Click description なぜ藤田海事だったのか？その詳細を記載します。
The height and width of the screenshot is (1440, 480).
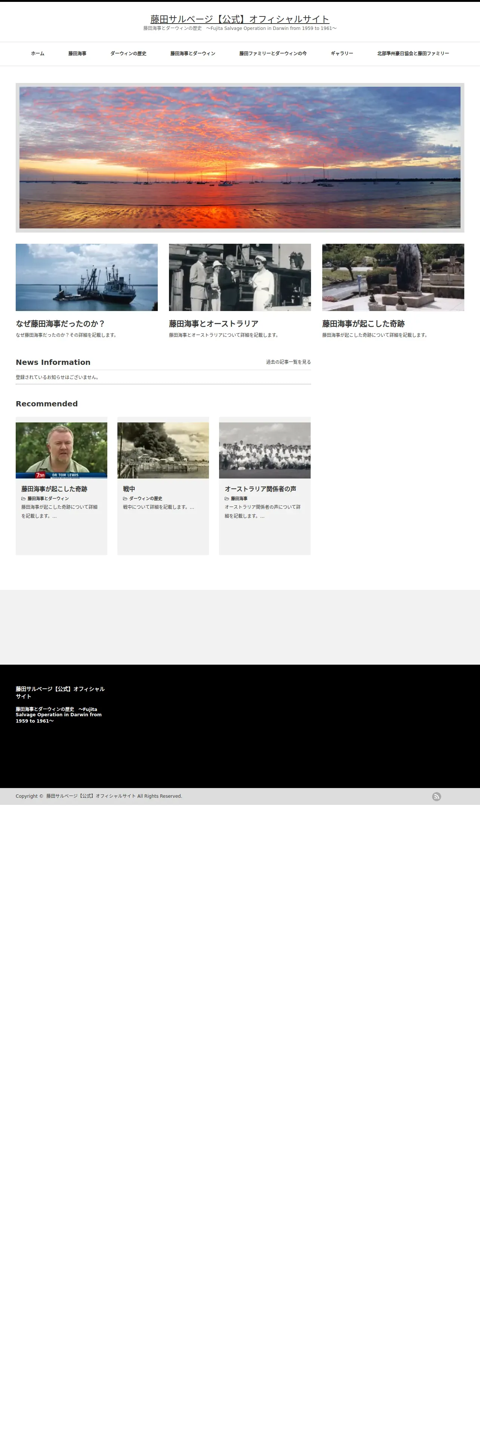click(x=67, y=335)
